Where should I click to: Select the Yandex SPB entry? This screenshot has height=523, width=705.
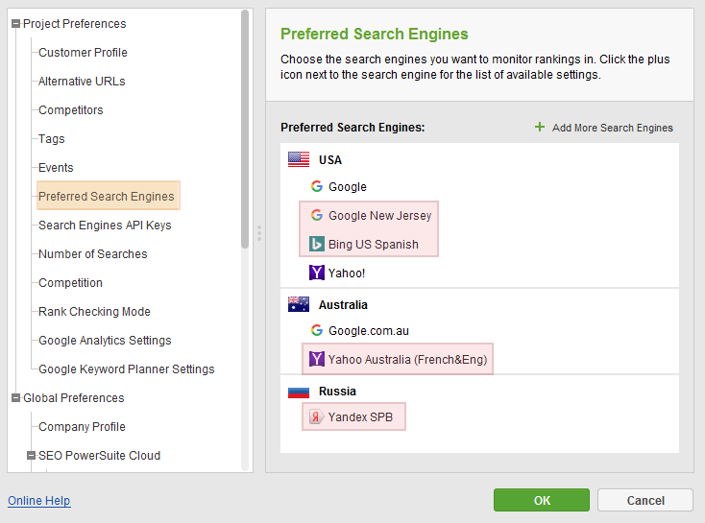(x=360, y=417)
